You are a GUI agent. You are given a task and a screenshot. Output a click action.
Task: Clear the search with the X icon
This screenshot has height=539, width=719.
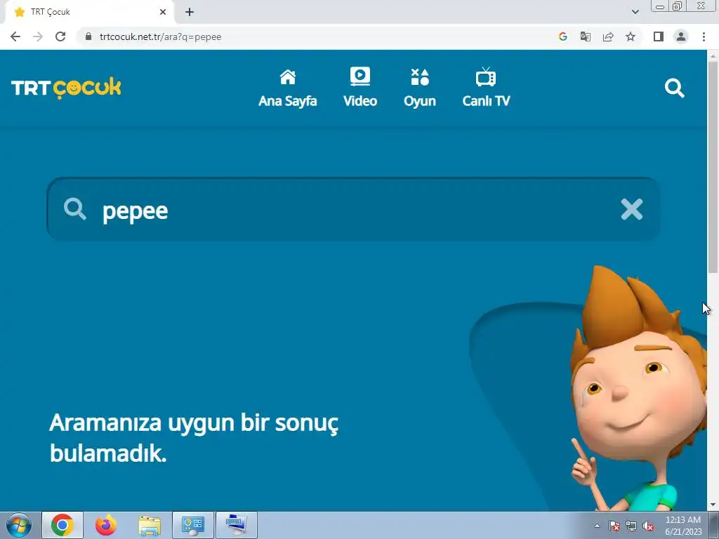(631, 209)
